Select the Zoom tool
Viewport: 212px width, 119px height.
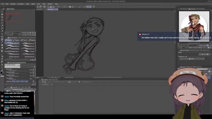2,12
